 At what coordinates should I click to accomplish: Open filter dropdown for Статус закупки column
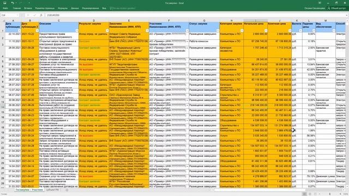coord(218,30)
